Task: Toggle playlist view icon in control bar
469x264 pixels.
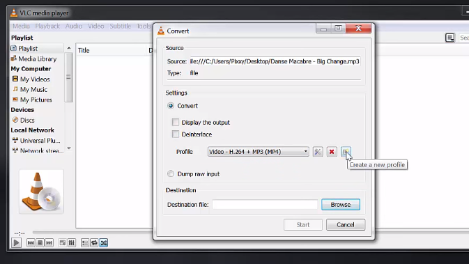Action: coord(85,243)
